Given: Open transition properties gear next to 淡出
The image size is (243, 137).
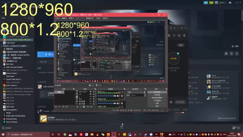Looking at the screenshot, I should [x=145, y=92].
